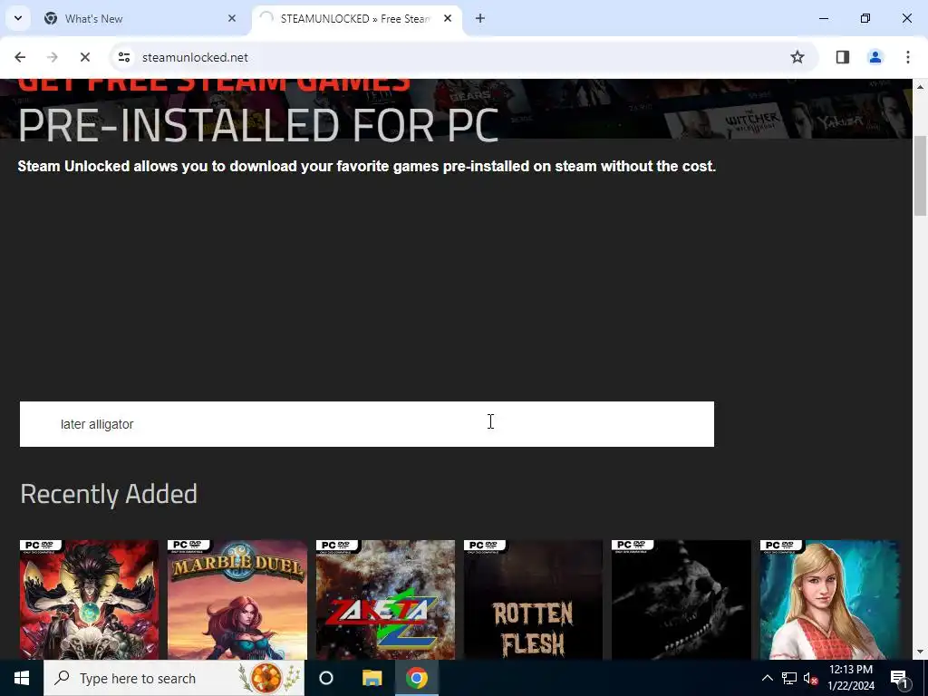Click the browser forward arrow
This screenshot has width=928, height=696.
coord(53,57)
